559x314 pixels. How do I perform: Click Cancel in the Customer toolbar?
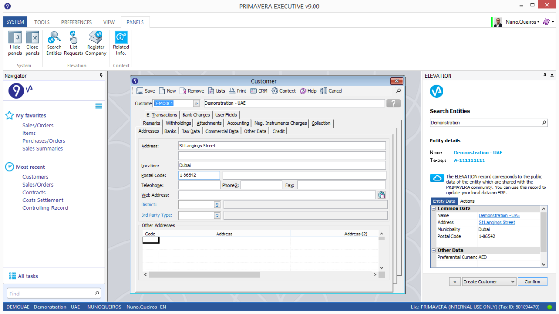point(331,91)
